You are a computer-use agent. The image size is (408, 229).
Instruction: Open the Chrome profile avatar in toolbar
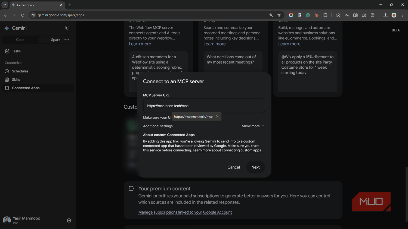pyautogui.click(x=394, y=15)
